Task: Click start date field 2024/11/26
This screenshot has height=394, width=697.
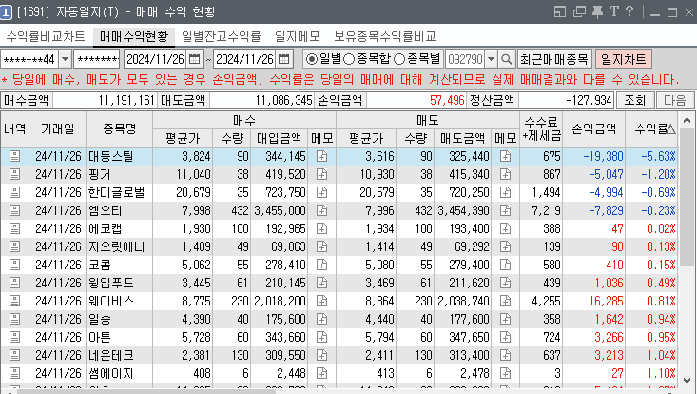Action: (x=155, y=59)
